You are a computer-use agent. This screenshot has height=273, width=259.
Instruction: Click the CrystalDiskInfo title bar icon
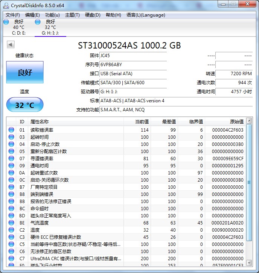click(6, 5)
